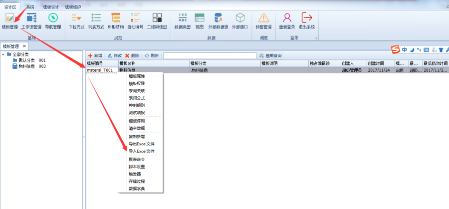Click the 自动编号 auto numbering icon
Viewport: 449px width, 209px height.
point(136,20)
